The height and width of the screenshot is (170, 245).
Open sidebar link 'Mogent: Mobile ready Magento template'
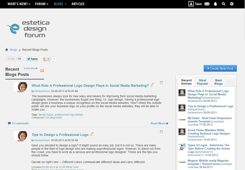pos(208,162)
